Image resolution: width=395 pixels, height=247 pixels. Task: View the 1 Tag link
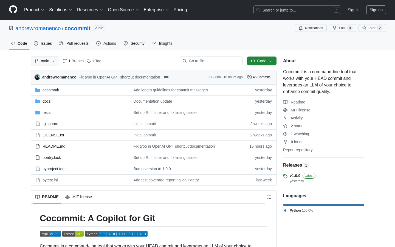click(x=94, y=61)
